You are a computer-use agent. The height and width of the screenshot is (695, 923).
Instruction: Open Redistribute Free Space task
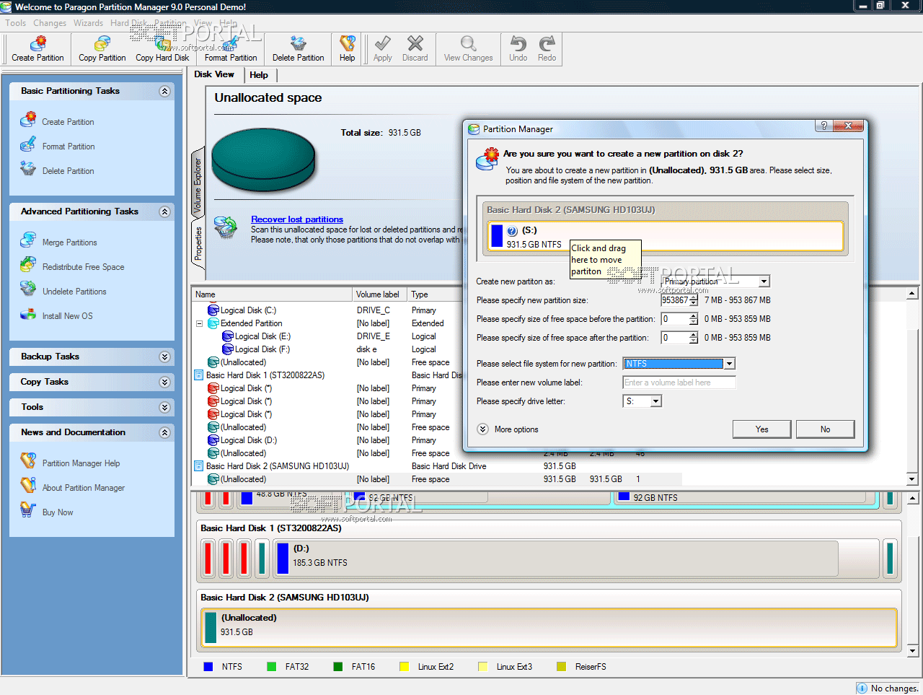83,267
